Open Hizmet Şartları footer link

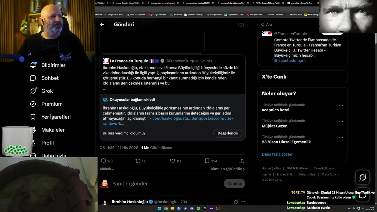[271, 168]
